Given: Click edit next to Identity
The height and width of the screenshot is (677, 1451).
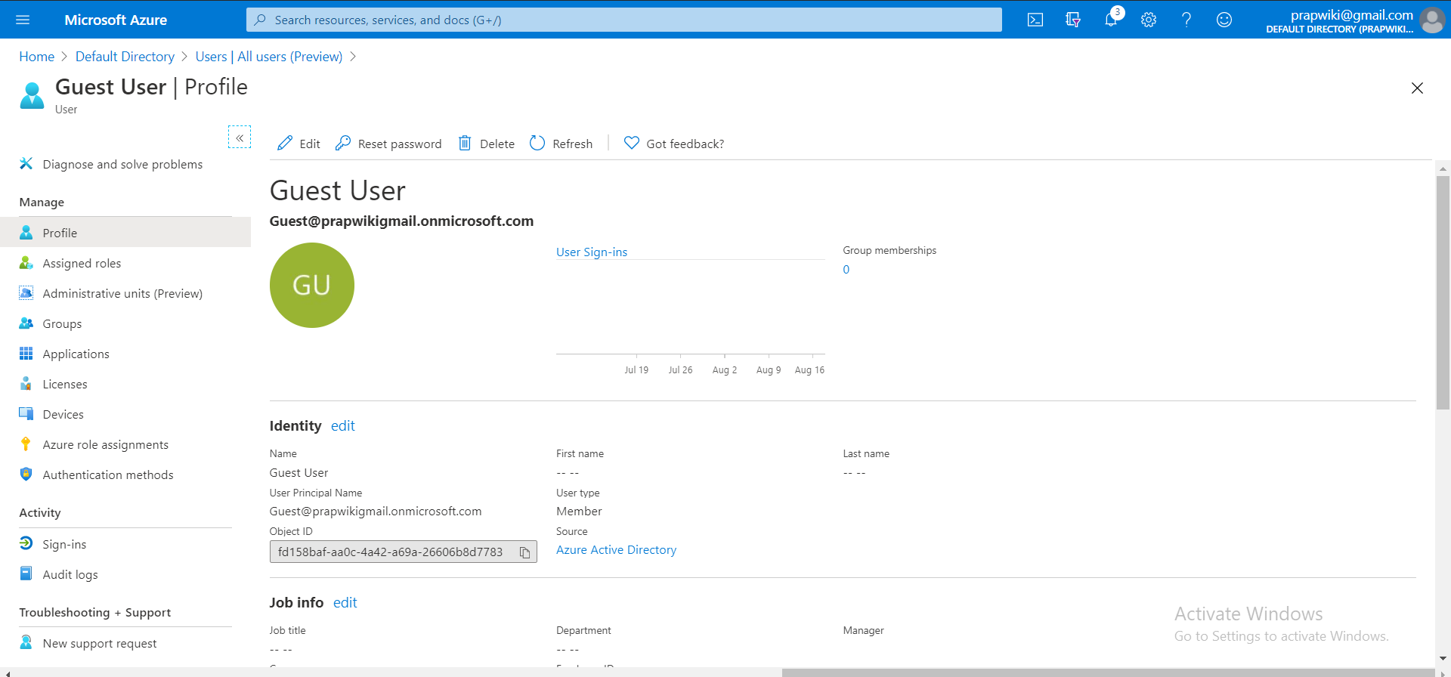Looking at the screenshot, I should 342,426.
